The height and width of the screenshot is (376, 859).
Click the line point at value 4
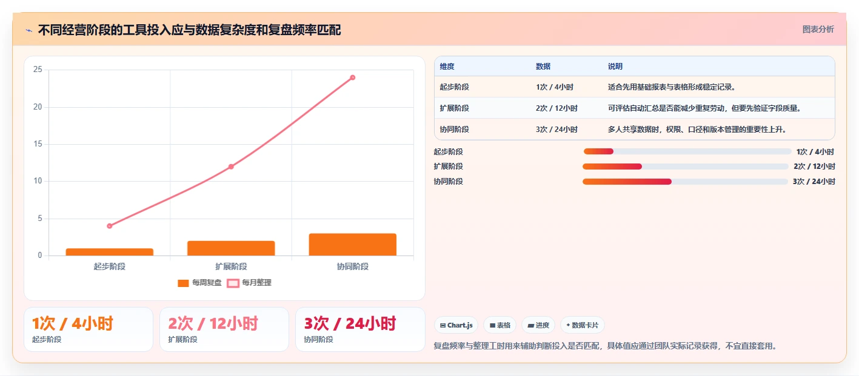point(110,226)
